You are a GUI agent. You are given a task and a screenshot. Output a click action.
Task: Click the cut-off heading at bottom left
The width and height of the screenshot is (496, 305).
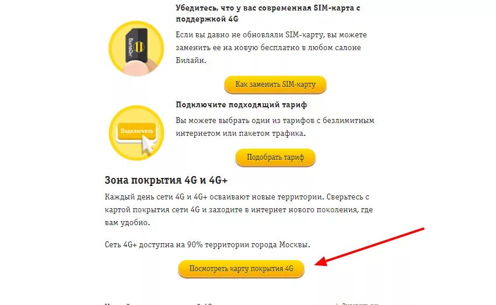coord(158,303)
